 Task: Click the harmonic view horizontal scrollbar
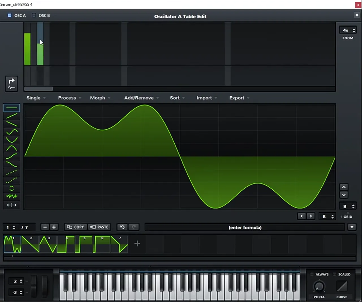(38, 89)
